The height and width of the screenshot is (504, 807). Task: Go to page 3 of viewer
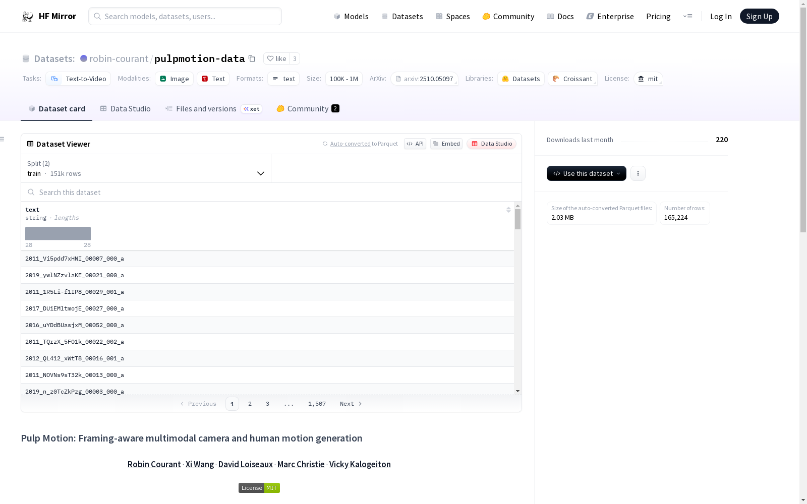click(267, 404)
